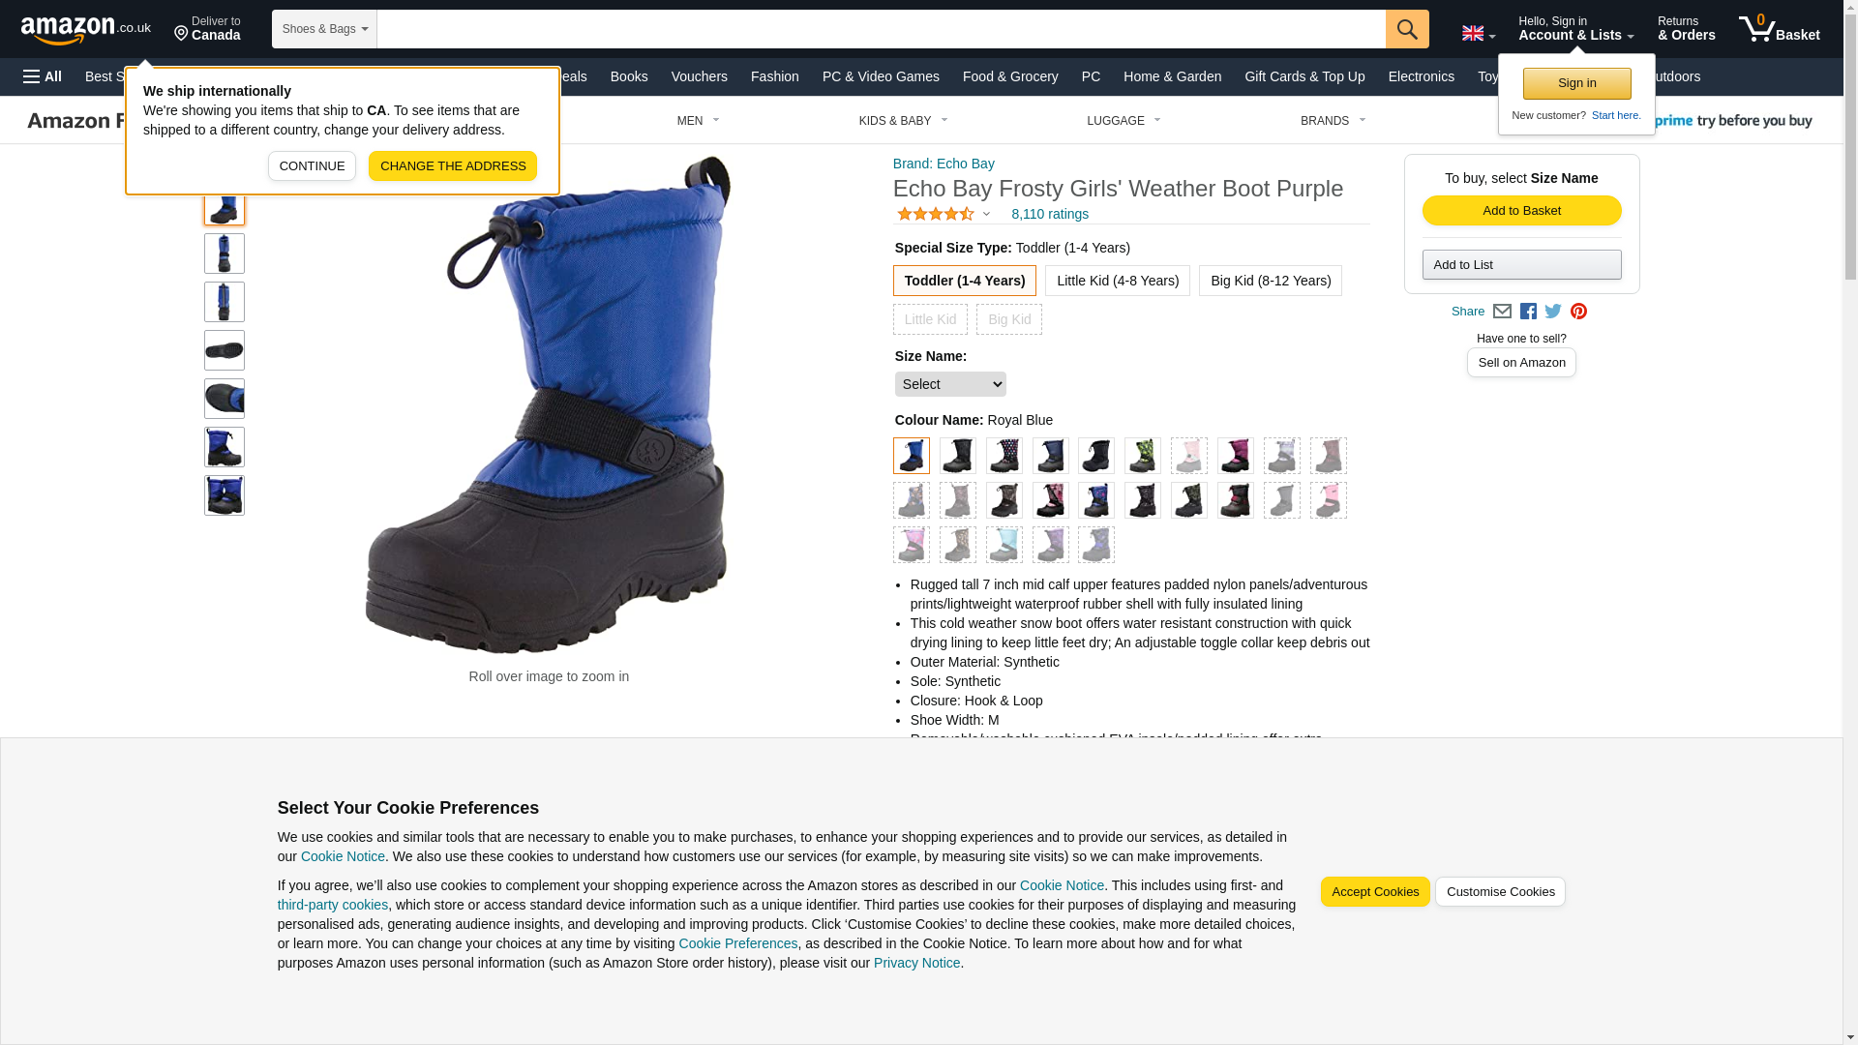
Task: Select Big Kid (8-12 Years) size type
Action: click(x=1271, y=281)
